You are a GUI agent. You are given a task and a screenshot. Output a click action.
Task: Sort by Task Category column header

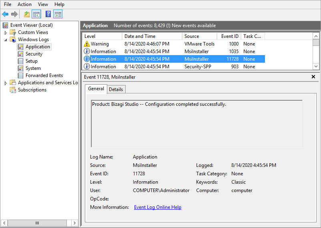(x=253, y=36)
